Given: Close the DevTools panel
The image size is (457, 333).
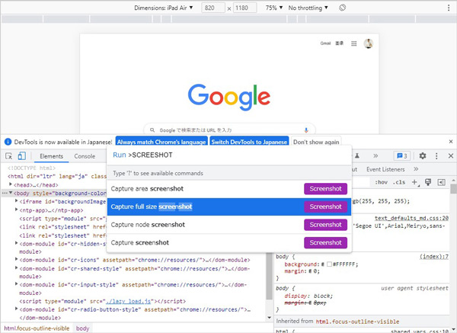Looking at the screenshot, I should 451,156.
